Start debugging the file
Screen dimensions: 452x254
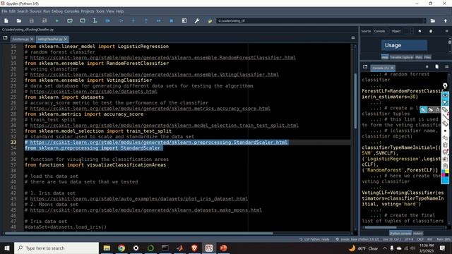pos(108,20)
